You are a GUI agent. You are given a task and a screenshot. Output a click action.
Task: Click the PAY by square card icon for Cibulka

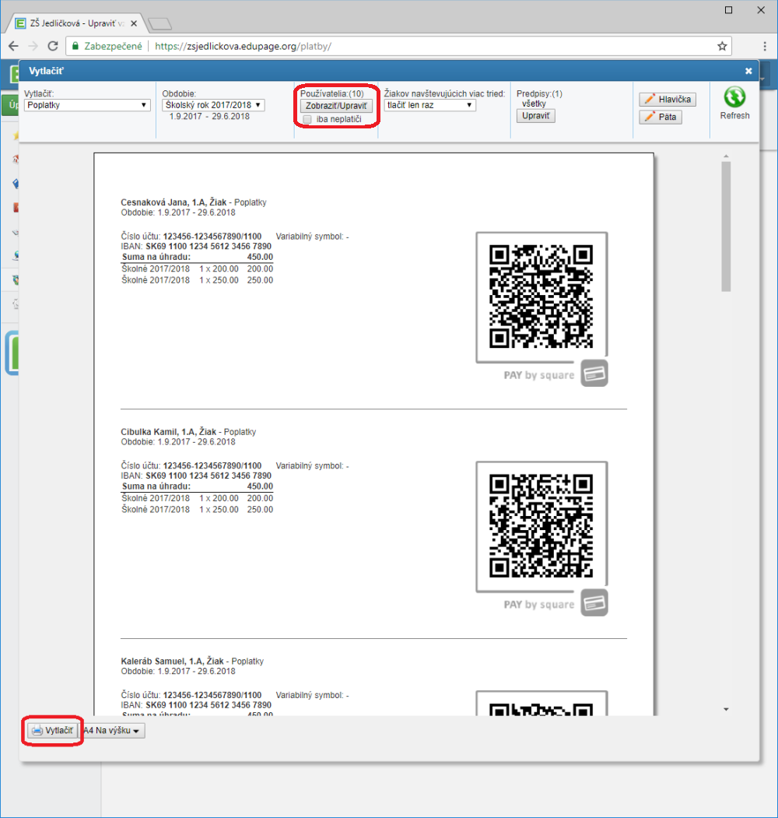click(x=594, y=603)
